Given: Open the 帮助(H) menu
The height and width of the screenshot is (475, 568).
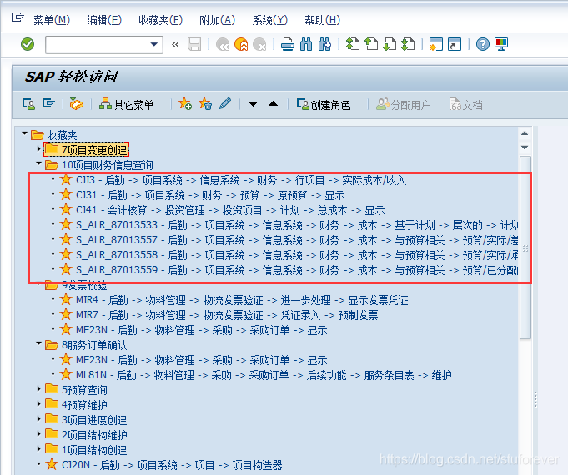Looking at the screenshot, I should click(323, 20).
